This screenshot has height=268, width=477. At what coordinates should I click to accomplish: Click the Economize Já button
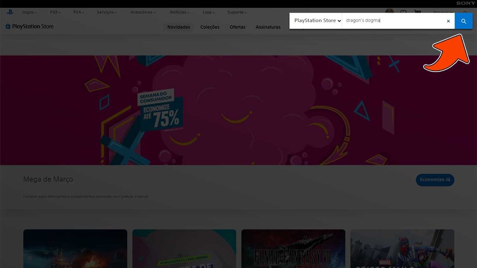point(435,179)
